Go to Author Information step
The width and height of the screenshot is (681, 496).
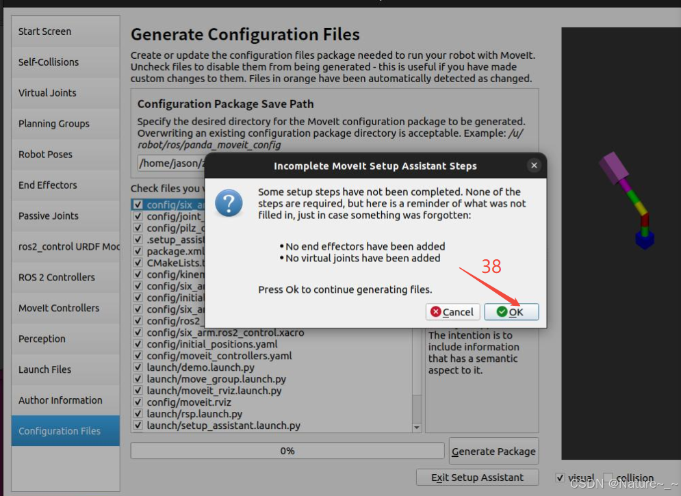pyautogui.click(x=66, y=400)
